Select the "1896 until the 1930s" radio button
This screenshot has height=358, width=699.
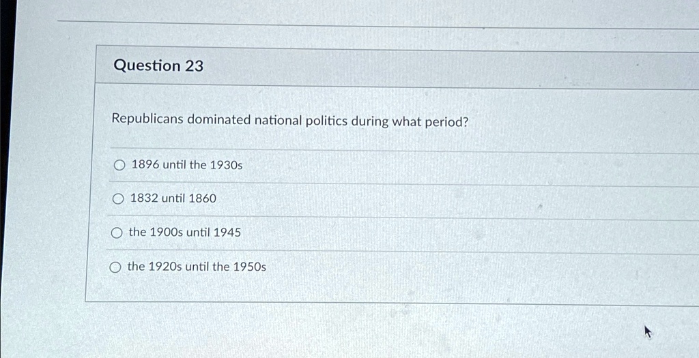119,166
